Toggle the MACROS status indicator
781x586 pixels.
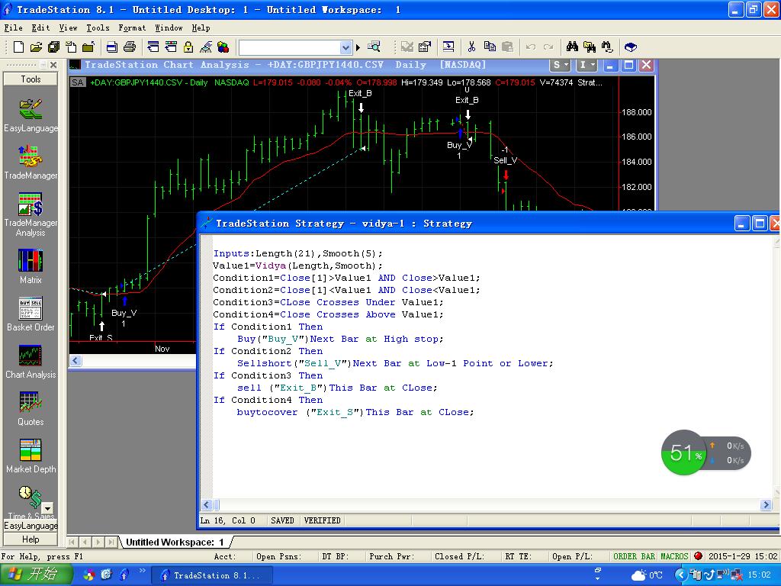tap(674, 556)
